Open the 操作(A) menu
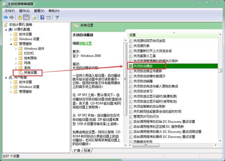The image size is (225, 161). (x=24, y=11)
